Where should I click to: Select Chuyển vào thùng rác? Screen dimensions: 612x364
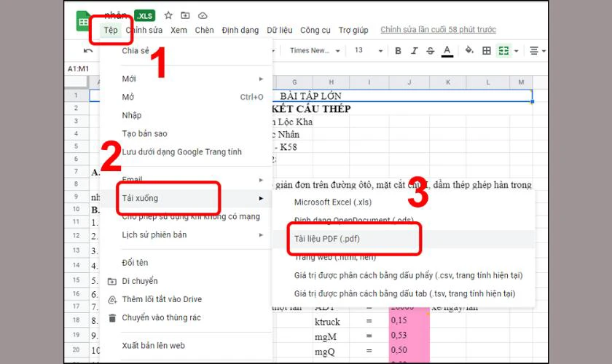click(x=186, y=317)
